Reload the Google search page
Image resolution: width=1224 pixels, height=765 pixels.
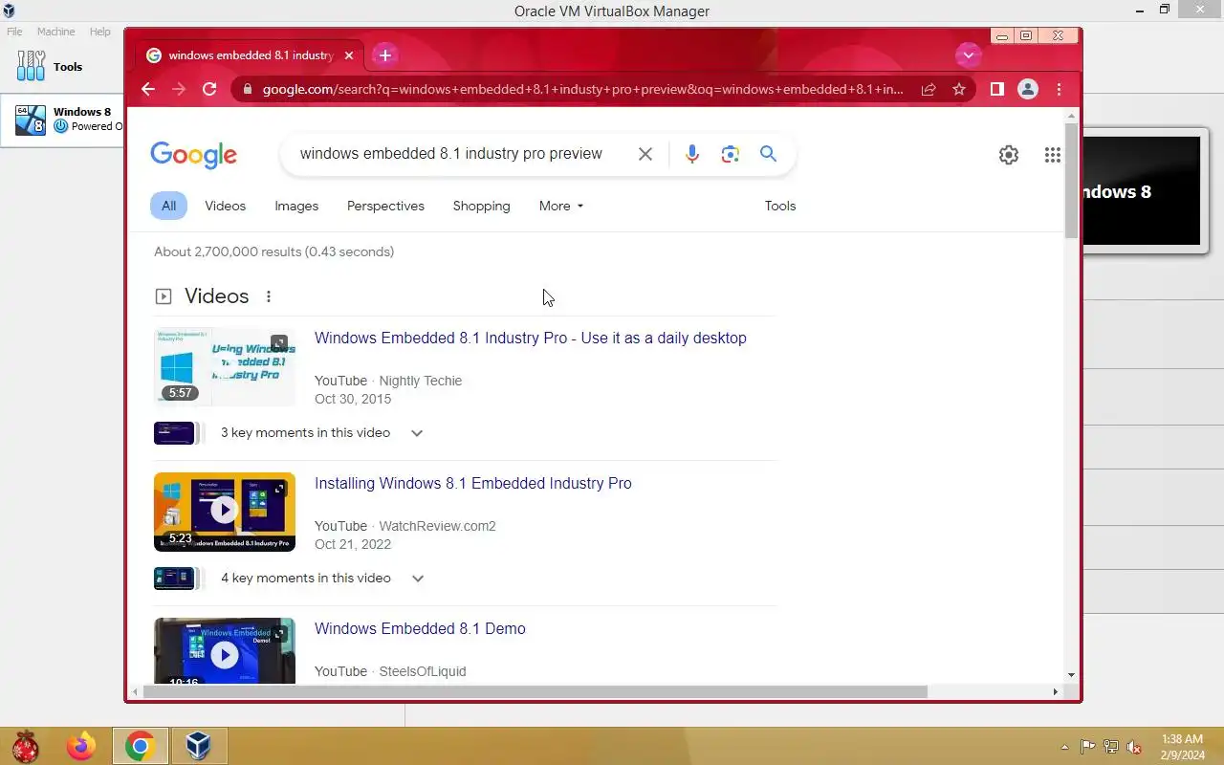pos(209,89)
